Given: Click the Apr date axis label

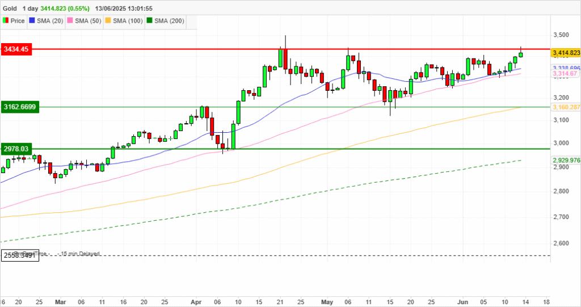Looking at the screenshot, I should [196, 302].
